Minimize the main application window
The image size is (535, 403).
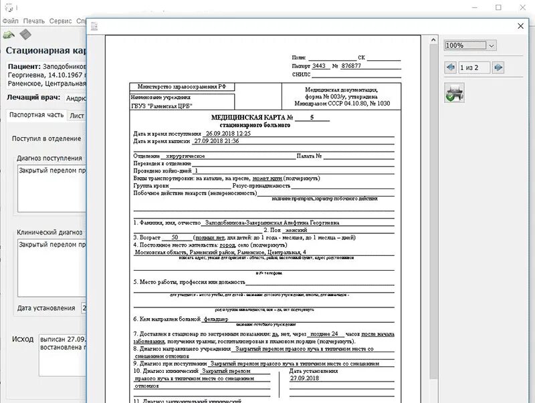point(475,7)
